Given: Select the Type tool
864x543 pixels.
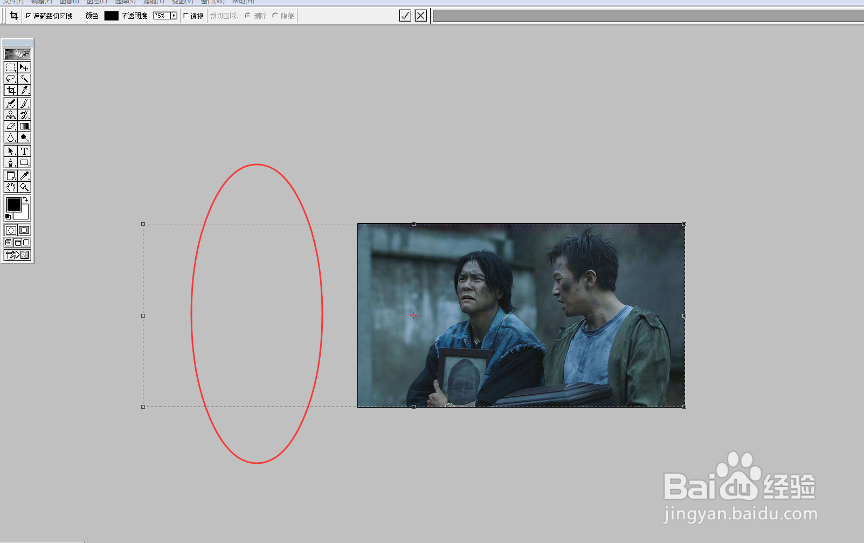Looking at the screenshot, I should [24, 151].
